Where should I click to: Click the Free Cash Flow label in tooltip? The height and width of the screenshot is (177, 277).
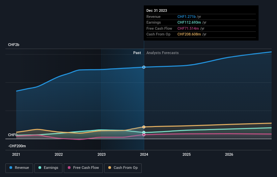point(159,28)
